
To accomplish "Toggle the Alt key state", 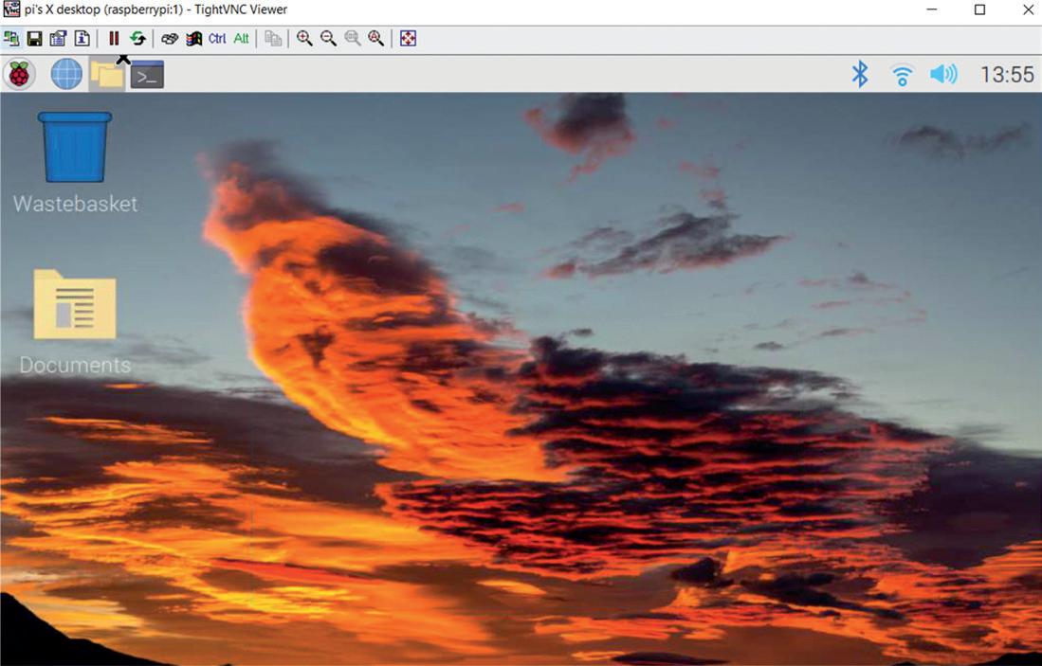I will point(241,39).
